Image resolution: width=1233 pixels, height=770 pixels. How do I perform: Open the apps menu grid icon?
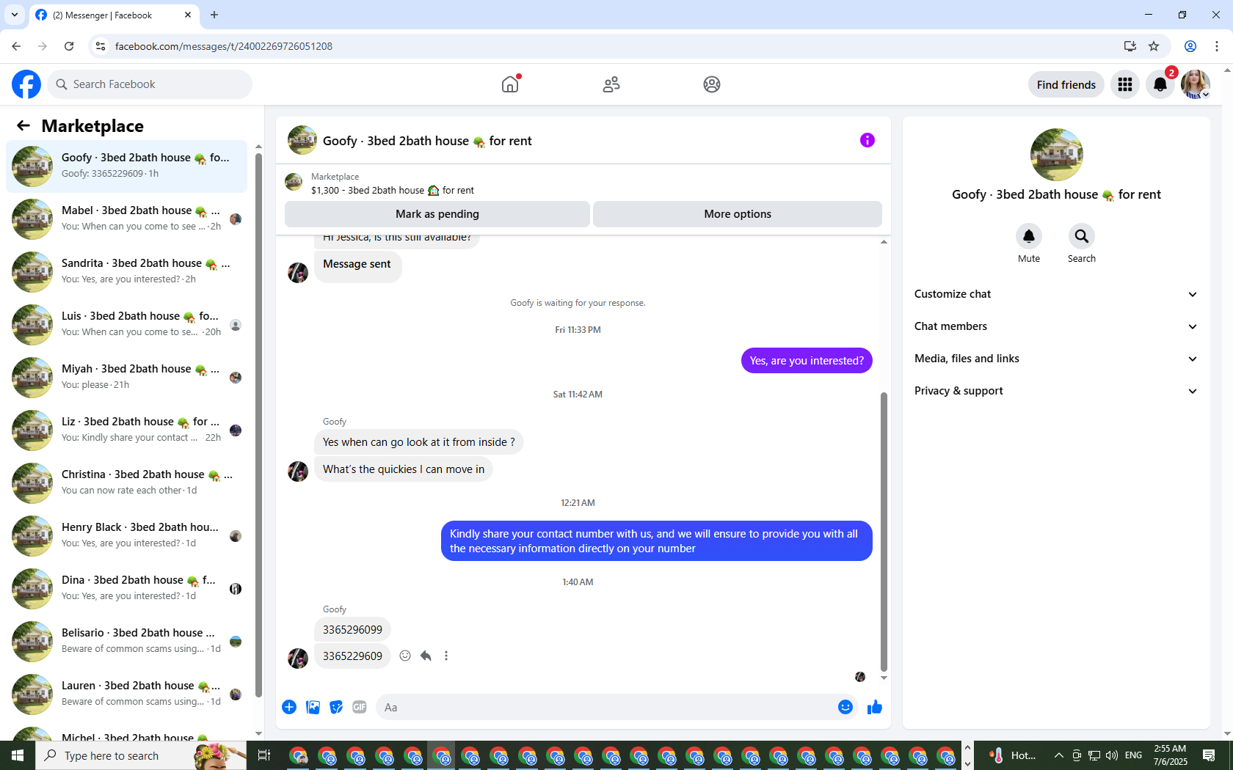(1125, 84)
